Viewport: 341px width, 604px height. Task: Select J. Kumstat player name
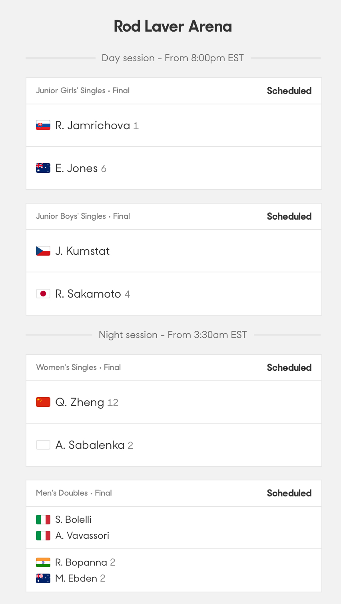tap(82, 251)
